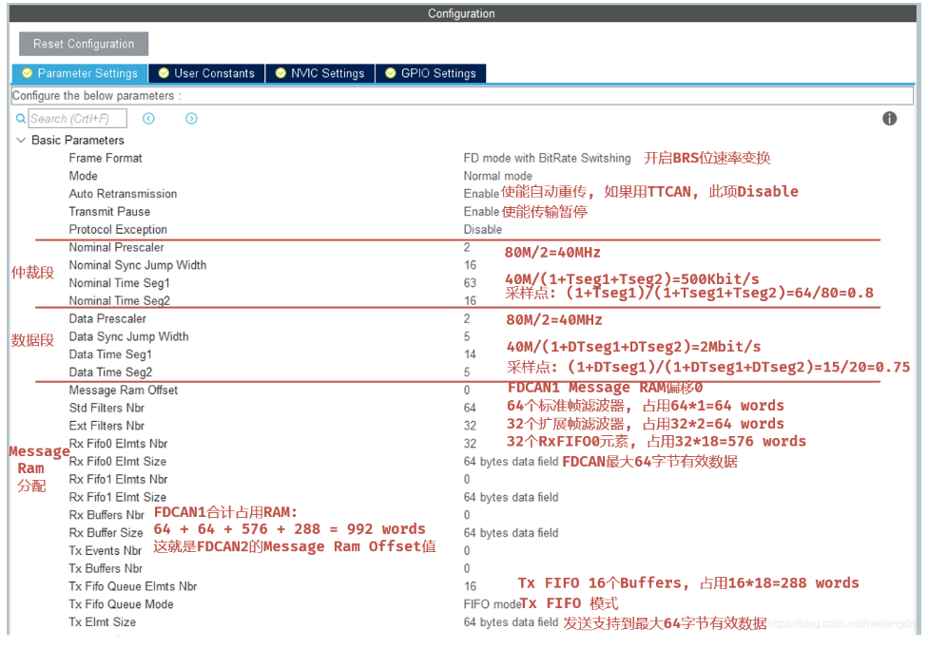The width and height of the screenshot is (928, 649).
Task: Open the information icon on the right
Action: click(889, 118)
